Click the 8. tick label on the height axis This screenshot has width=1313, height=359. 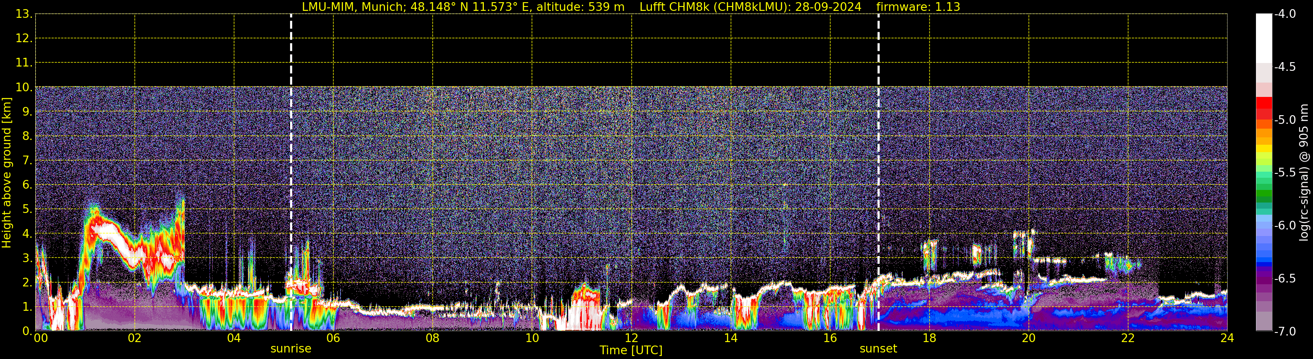(27, 136)
